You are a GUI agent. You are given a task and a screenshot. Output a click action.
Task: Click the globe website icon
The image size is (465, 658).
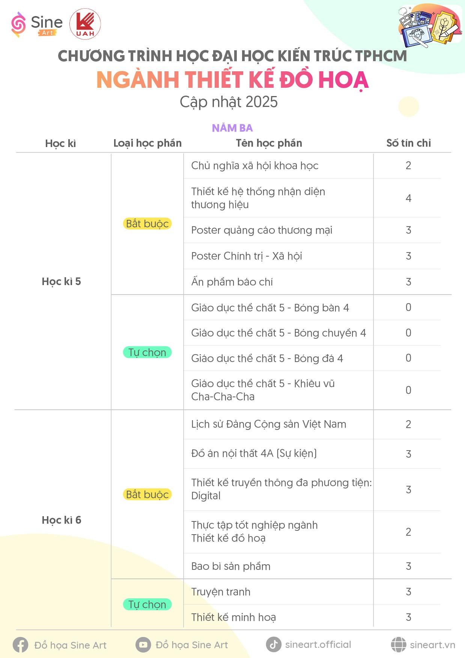click(398, 644)
